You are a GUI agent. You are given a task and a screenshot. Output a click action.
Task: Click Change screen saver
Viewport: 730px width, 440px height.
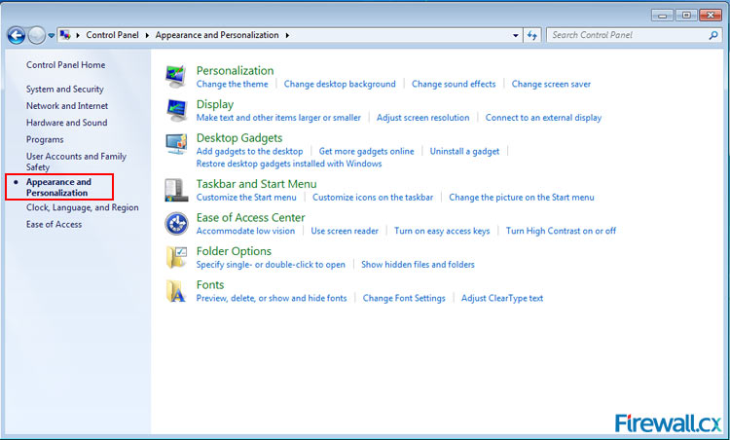click(x=551, y=85)
